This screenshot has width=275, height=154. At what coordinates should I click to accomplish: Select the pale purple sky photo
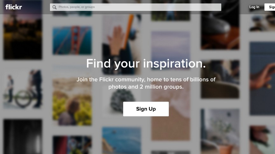(x=171, y=45)
